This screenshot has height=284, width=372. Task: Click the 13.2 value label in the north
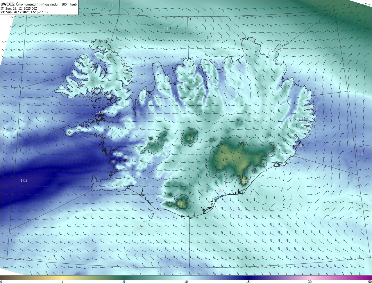(177, 96)
